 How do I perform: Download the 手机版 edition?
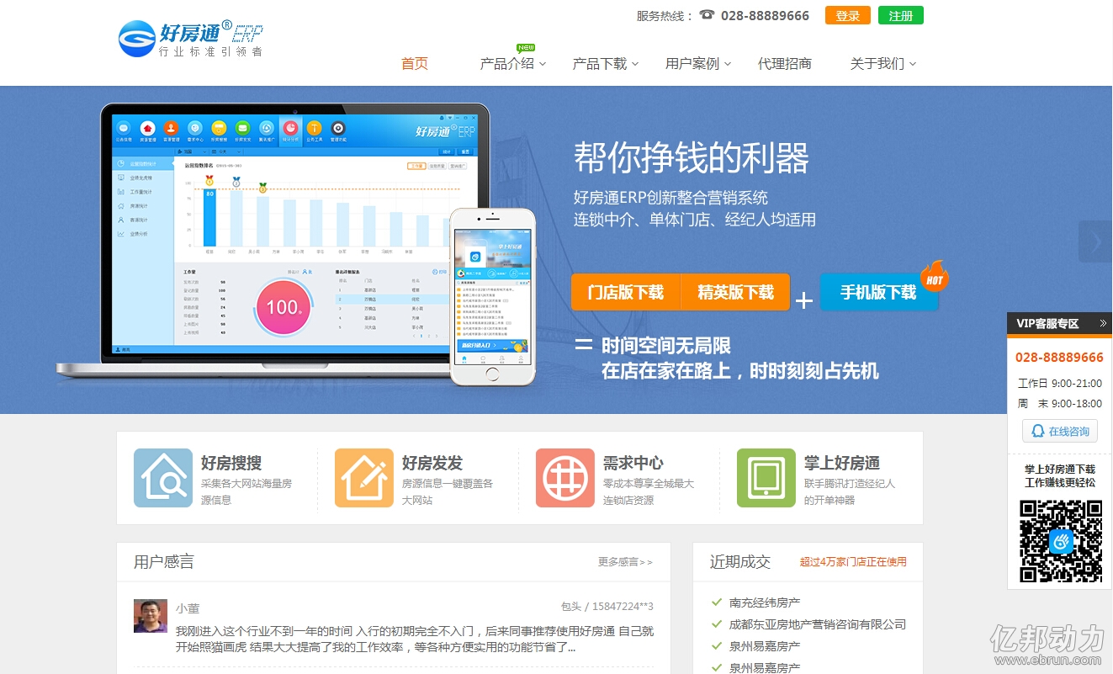[878, 292]
